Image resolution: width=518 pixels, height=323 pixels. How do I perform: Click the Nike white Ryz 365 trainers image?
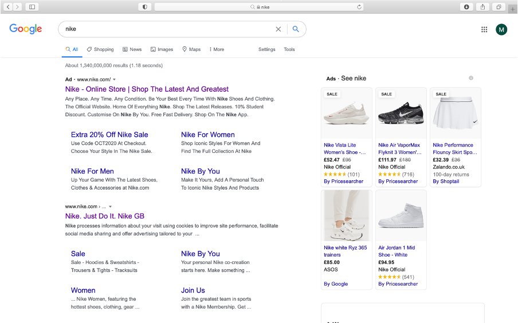pyautogui.click(x=346, y=216)
